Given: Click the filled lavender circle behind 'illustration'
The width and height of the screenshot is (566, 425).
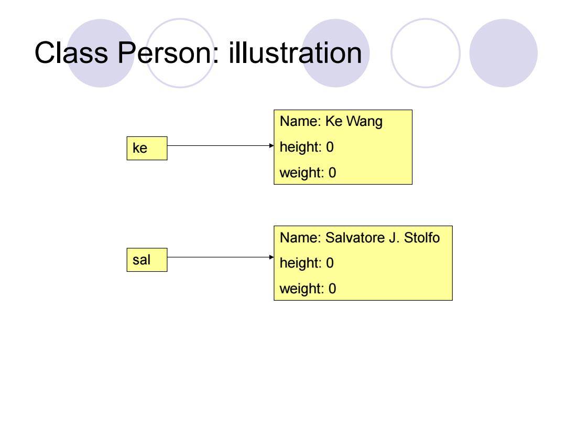Looking at the screenshot, I should tap(335, 53).
